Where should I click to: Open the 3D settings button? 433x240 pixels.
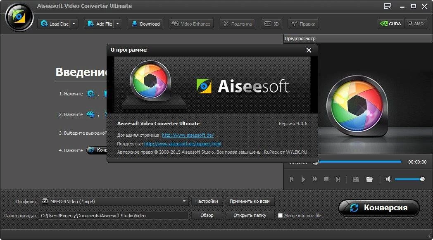point(271,24)
